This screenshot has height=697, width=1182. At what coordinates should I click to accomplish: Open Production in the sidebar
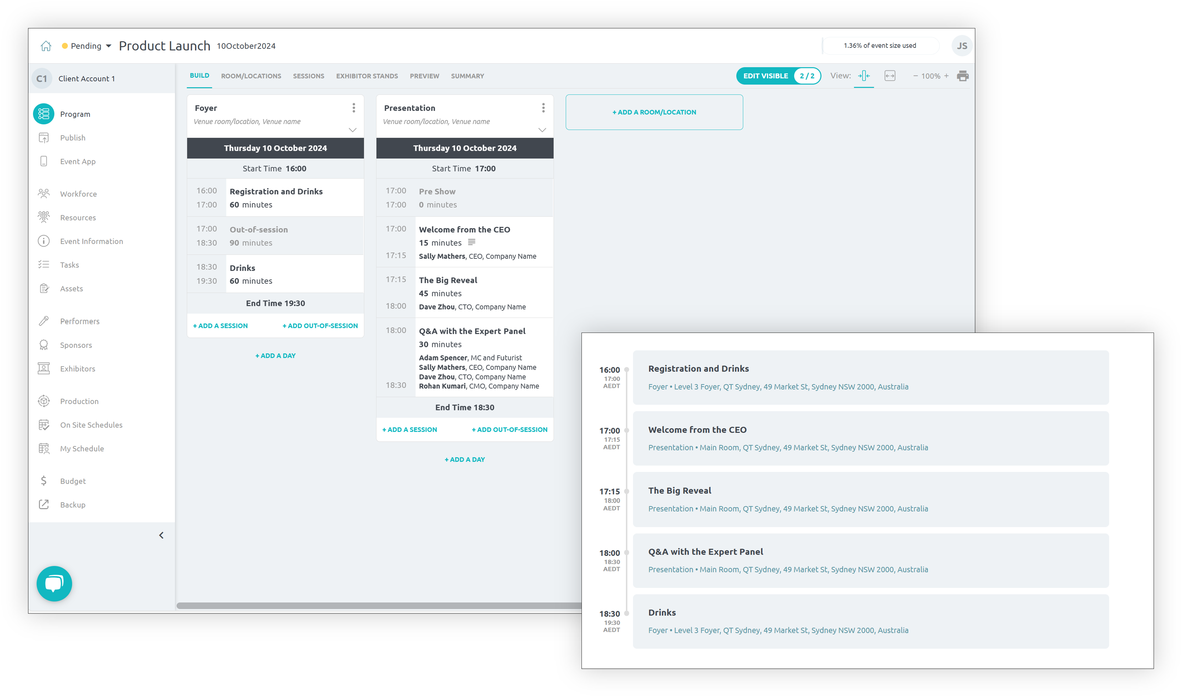coord(79,401)
